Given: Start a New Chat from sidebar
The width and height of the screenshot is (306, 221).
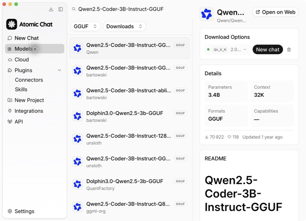Looking at the screenshot, I should pos(35,38).
